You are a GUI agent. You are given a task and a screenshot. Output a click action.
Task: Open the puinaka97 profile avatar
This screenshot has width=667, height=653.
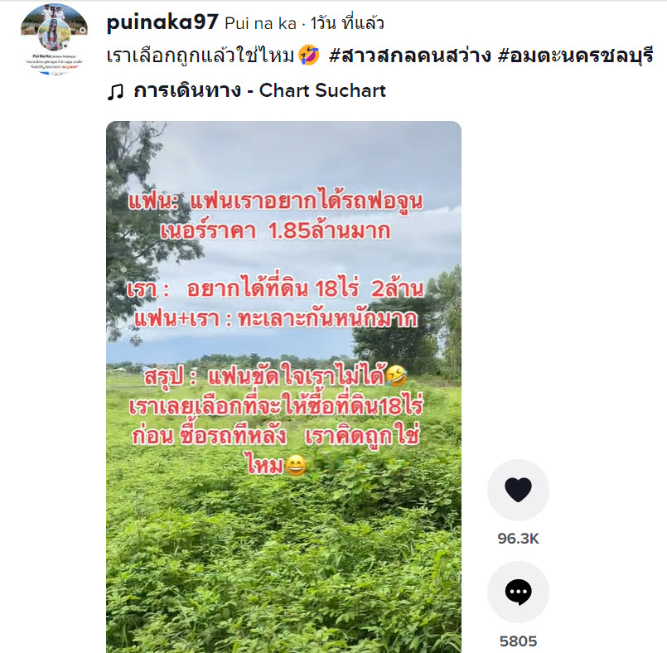pos(54,39)
